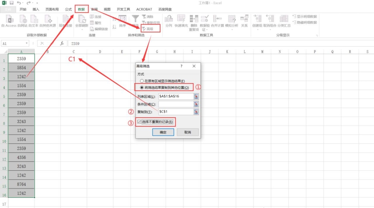Click range selector icon for 列表区域
Viewport: 374px width, 208px height.
pos(196,96)
